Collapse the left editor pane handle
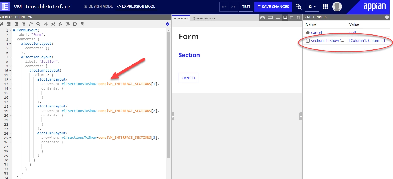Image resolution: width=393 pixels, height=179 pixels. [173, 116]
